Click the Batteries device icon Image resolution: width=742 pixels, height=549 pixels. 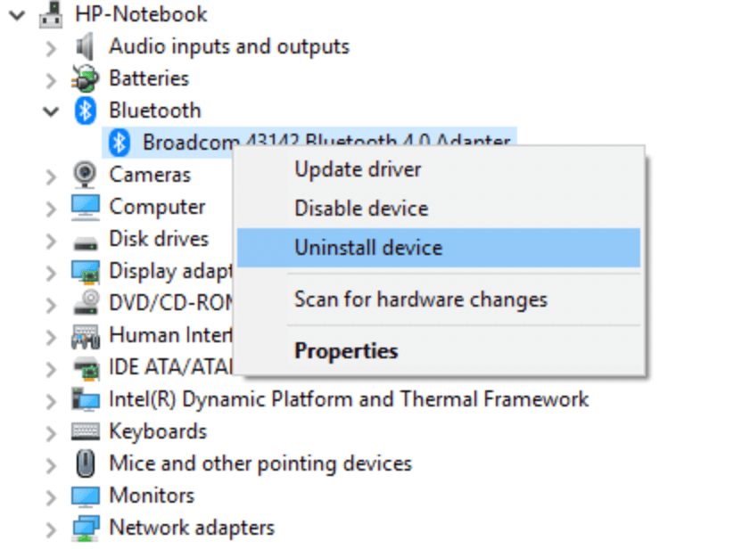[x=87, y=78]
